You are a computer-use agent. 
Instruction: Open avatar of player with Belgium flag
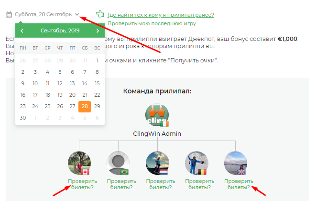pyautogui.click(x=196, y=163)
